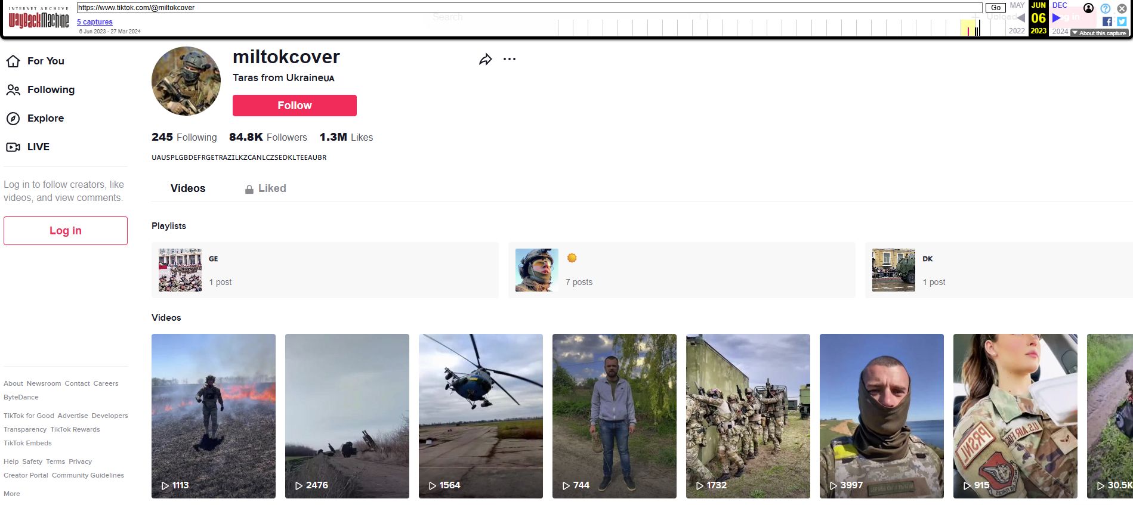Image resolution: width=1133 pixels, height=505 pixels.
Task: Expand the About this capture dropdown
Action: 1098,33
